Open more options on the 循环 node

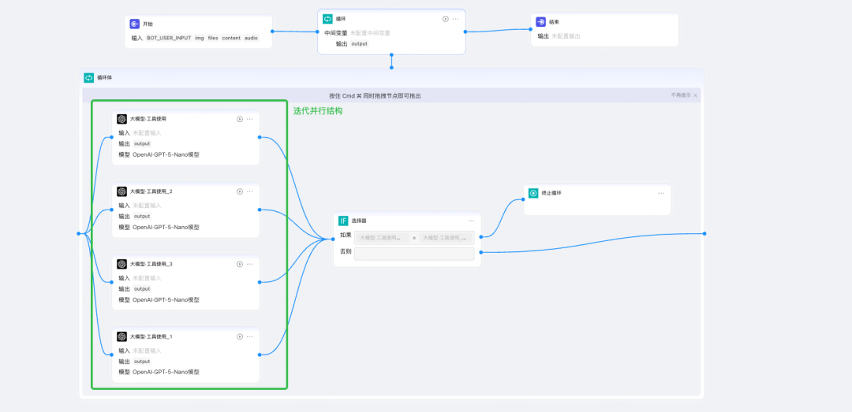[x=455, y=19]
